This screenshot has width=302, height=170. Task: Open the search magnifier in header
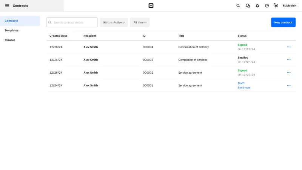(238, 6)
